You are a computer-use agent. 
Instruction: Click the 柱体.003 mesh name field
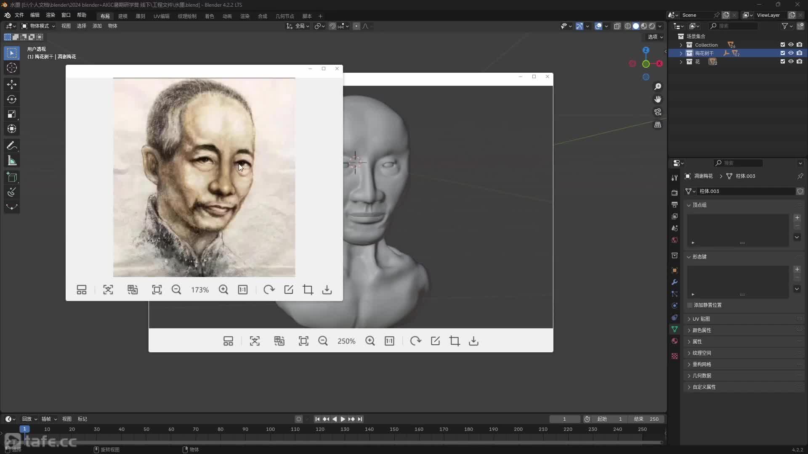point(746,191)
